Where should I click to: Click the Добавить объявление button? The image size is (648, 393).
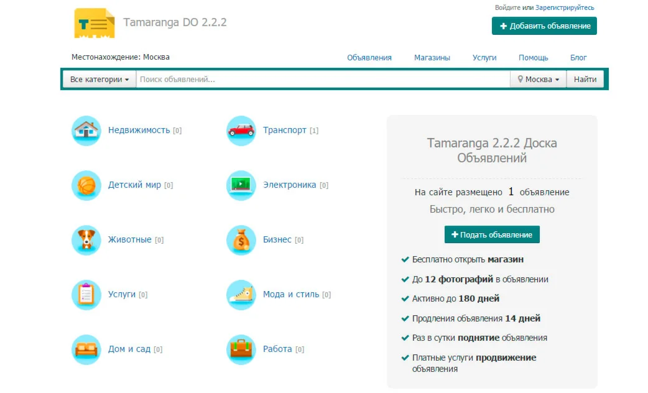544,25
